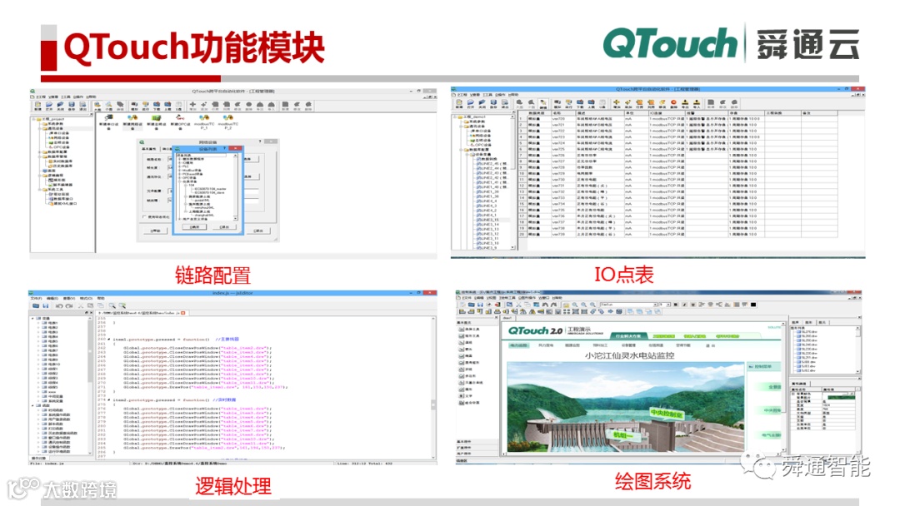
Task: Expand the PLC node in 设备列表 dialog
Action: point(180,166)
